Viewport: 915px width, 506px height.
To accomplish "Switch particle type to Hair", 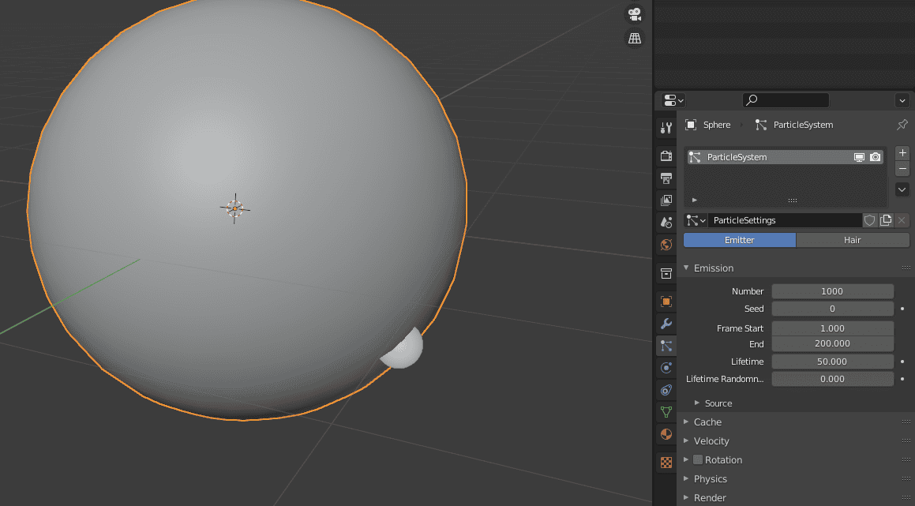I will click(x=853, y=239).
